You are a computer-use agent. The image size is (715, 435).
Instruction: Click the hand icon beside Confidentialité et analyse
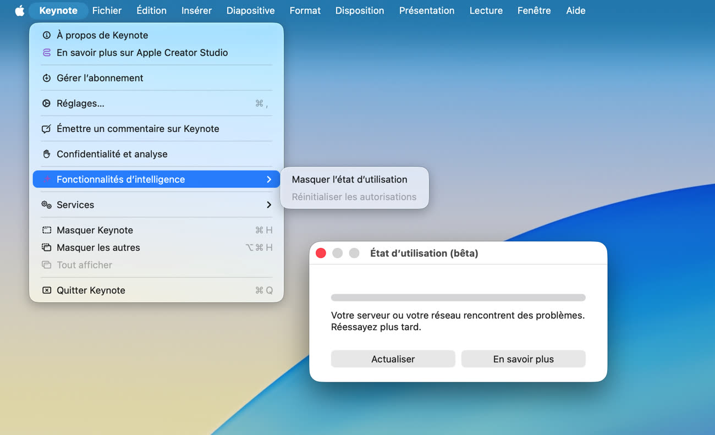[47, 154]
